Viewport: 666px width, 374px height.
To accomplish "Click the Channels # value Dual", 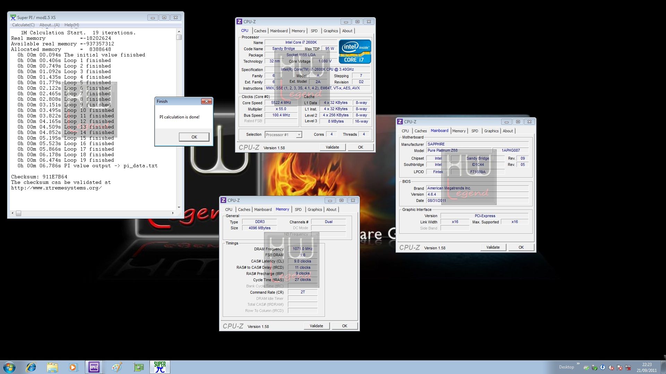I will [328, 222].
